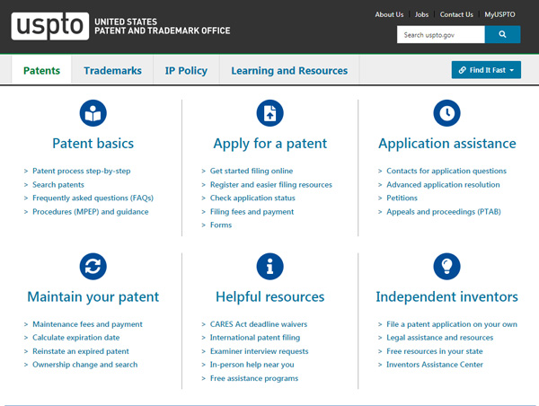Image resolution: width=539 pixels, height=406 pixels.
Task: Open File a patent application on your own
Action: pyautogui.click(x=452, y=324)
